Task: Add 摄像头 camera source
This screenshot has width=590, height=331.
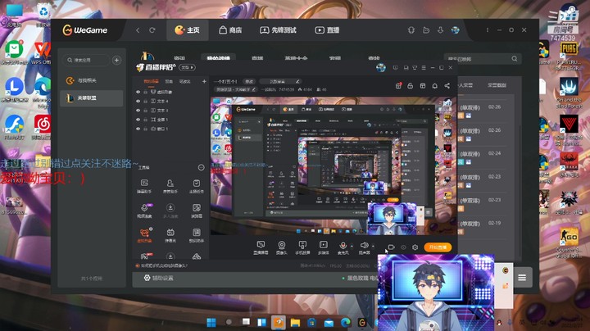Action: click(281, 248)
